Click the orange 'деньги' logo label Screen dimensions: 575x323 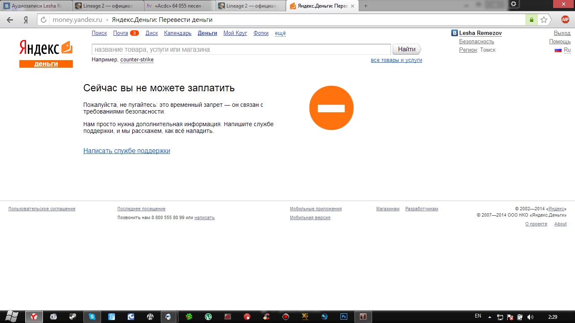(46, 64)
